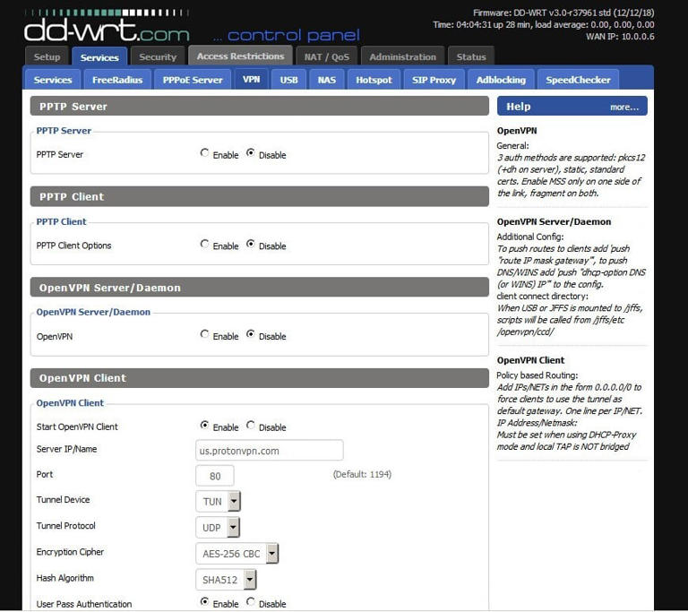Select Disable for Start OpenVPN Client
This screenshot has height=612, width=688.
tap(251, 425)
